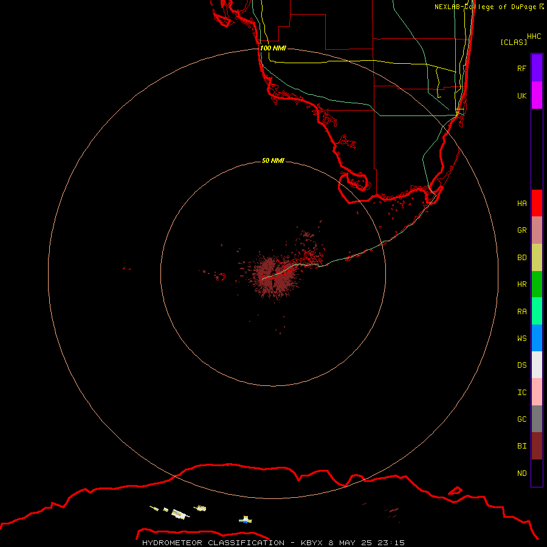Click the GC legend label
The width and height of the screenshot is (547, 547).
(x=522, y=419)
